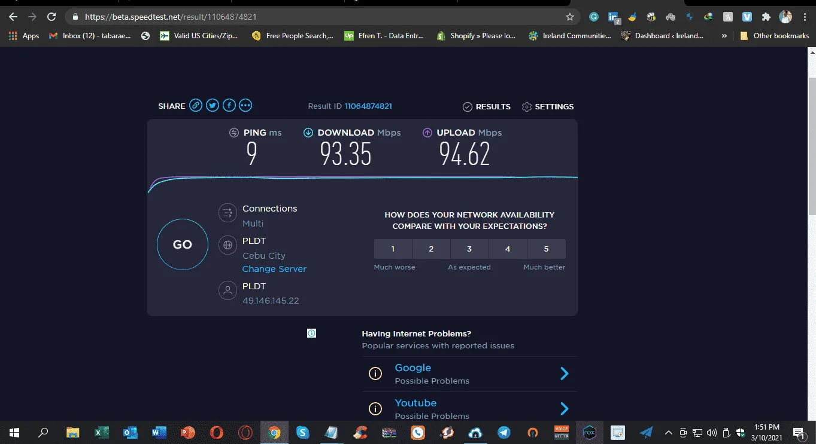Start a new test with GO button
This screenshot has width=816, height=444.
click(x=183, y=244)
